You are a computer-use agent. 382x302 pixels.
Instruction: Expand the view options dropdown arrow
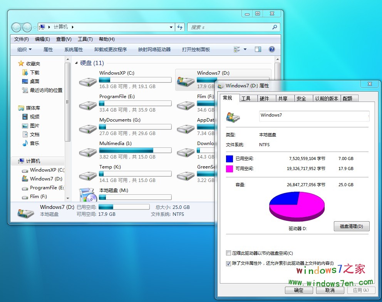245,49
